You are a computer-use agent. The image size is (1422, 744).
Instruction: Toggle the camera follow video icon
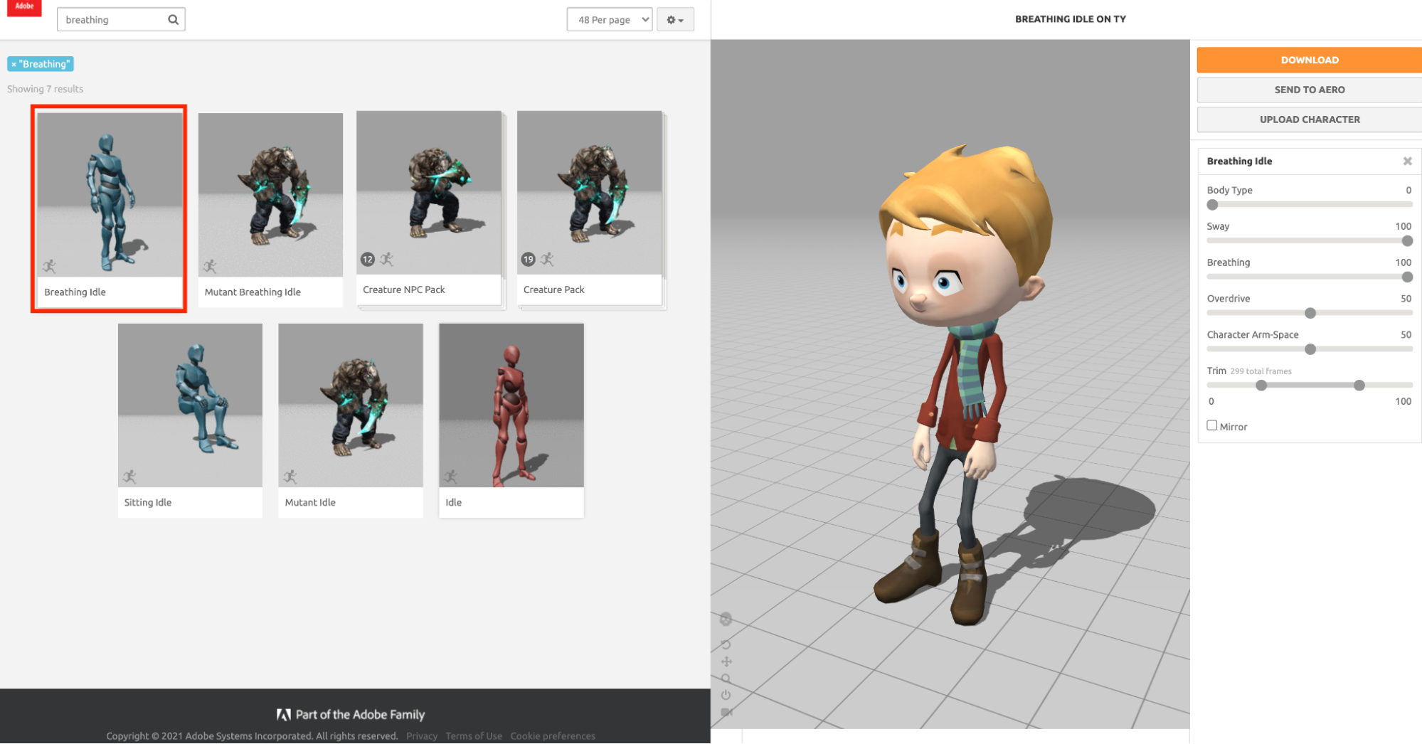[x=726, y=712]
